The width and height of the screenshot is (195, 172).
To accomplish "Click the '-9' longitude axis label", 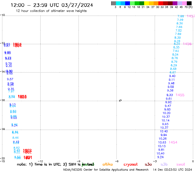I will (x=79, y=161).
